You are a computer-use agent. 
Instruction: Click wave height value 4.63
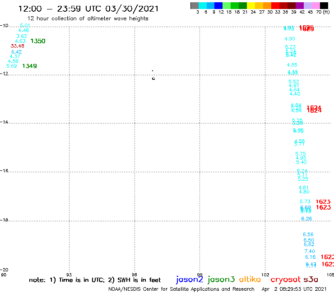20,41
